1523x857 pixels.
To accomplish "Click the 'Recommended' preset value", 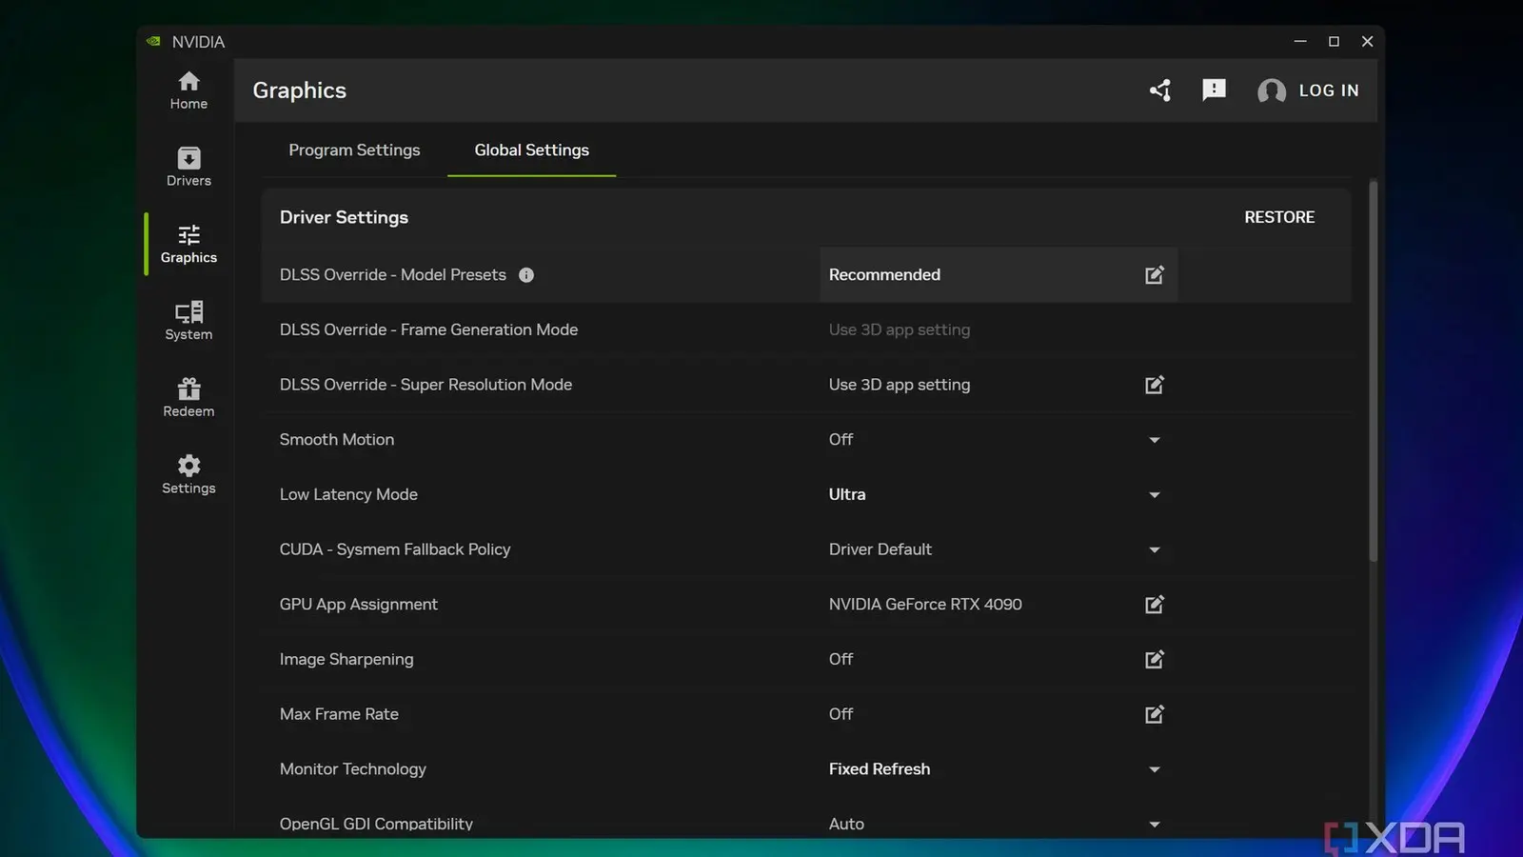I will point(884,275).
